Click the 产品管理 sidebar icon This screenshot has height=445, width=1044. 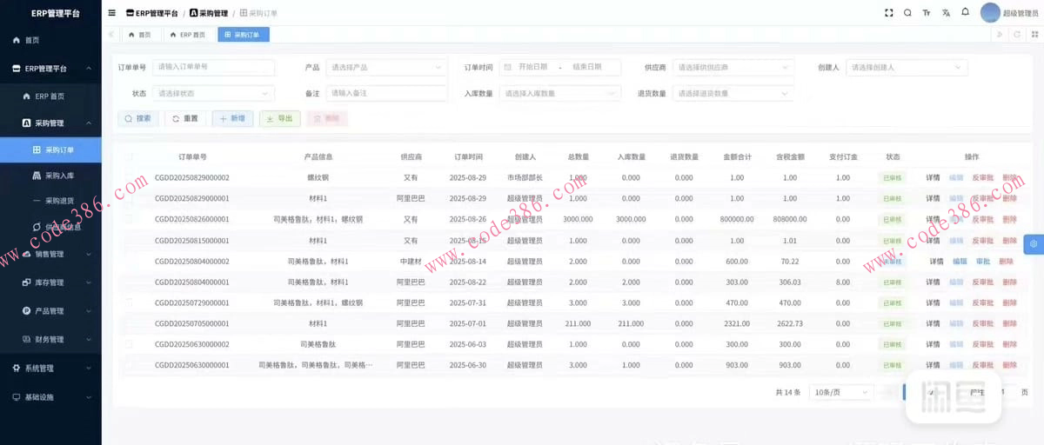click(x=26, y=310)
